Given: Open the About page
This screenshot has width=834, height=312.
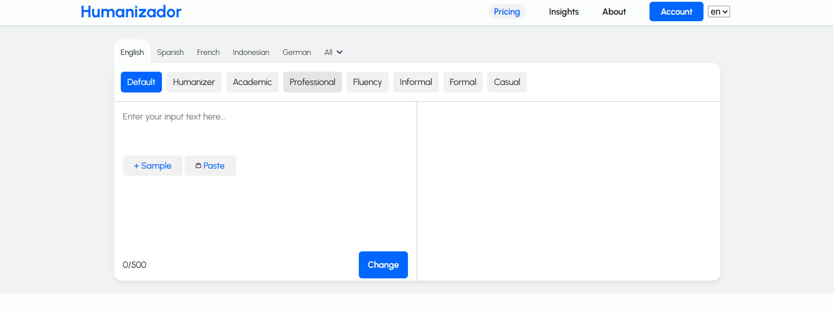Looking at the screenshot, I should pyautogui.click(x=614, y=12).
